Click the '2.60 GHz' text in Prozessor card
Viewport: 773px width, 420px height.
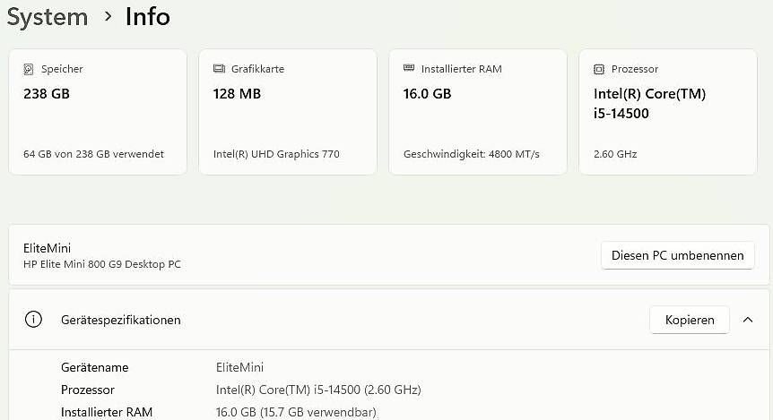(x=615, y=154)
